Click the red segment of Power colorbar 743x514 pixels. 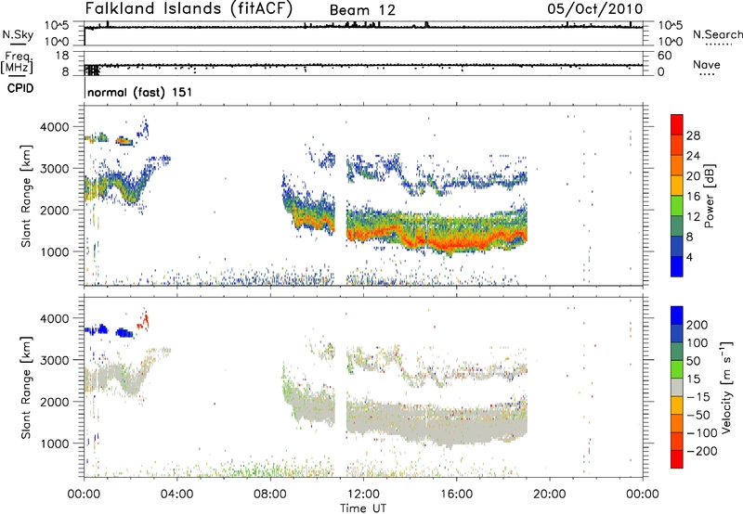[x=677, y=124]
